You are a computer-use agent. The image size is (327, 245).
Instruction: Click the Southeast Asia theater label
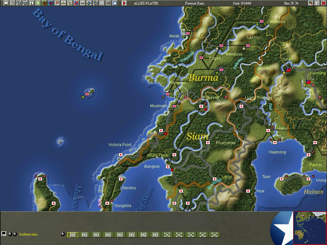point(28,234)
